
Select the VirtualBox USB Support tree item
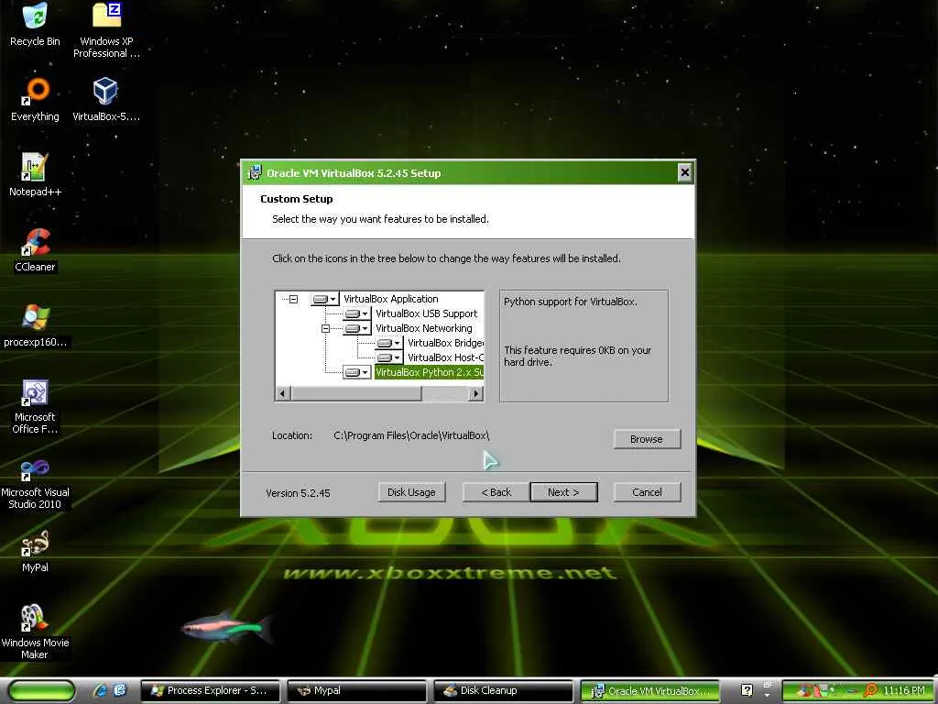coord(427,313)
